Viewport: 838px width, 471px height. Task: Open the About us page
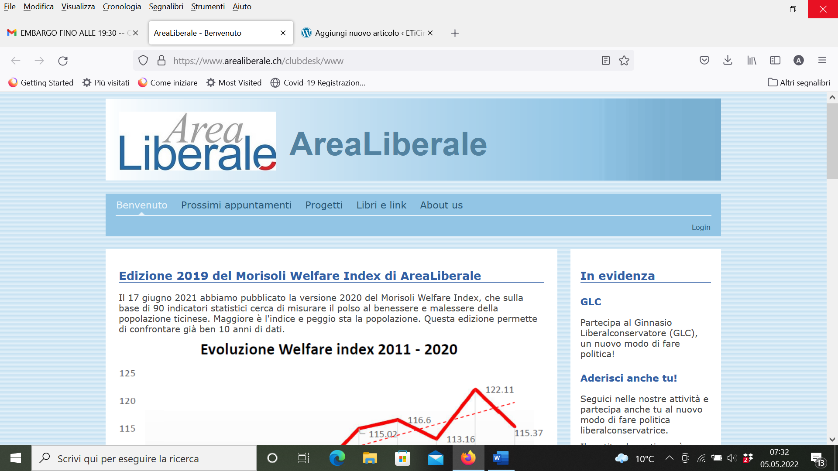[x=441, y=205]
